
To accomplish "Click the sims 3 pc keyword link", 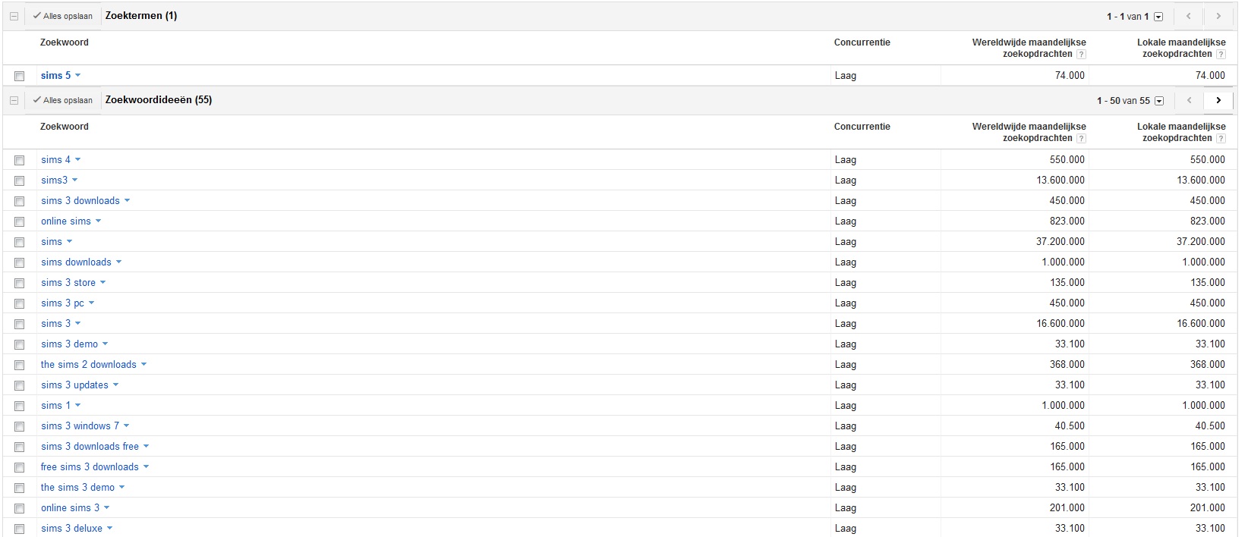I will pos(62,303).
